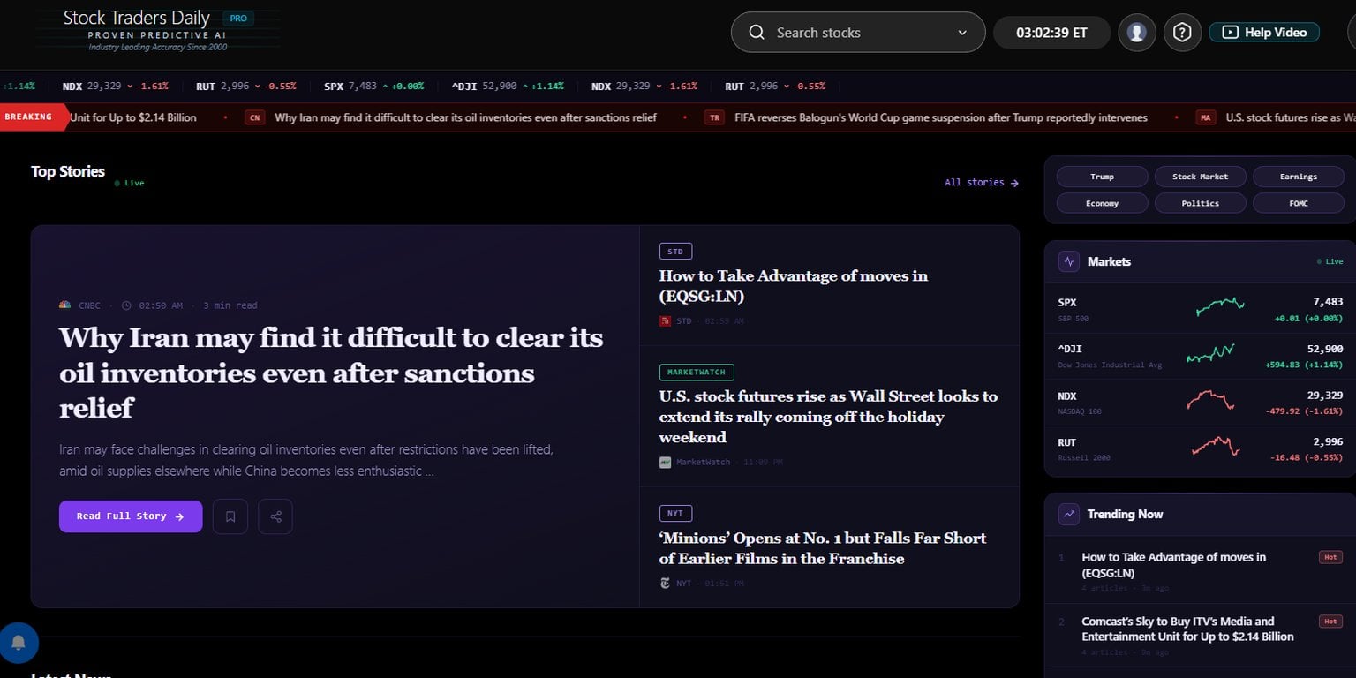Open the Help Video button

coord(1264,32)
